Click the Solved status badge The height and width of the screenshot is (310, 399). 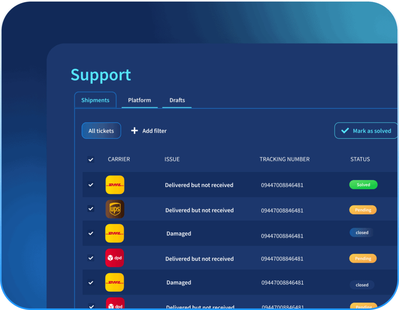tap(363, 185)
